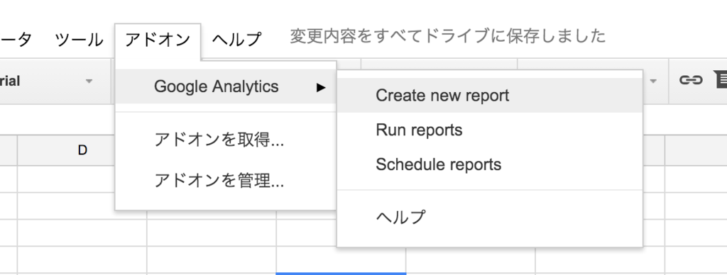This screenshot has width=727, height=275.
Task: Close the アドオン menu tab
Action: click(158, 40)
